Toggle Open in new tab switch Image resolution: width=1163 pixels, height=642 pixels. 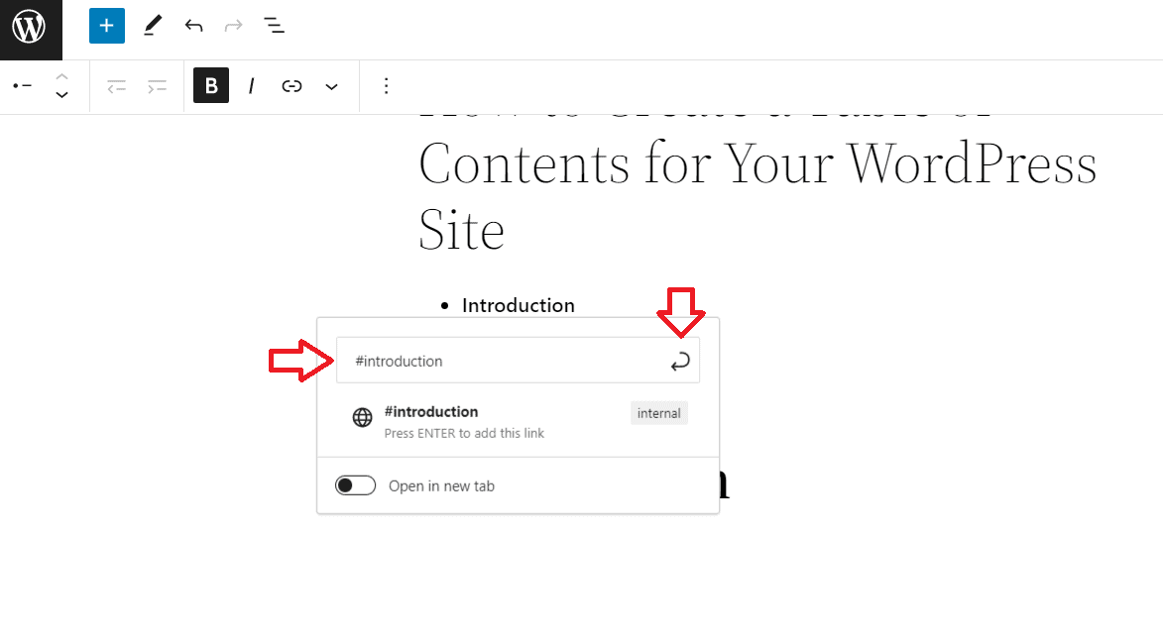coord(355,485)
